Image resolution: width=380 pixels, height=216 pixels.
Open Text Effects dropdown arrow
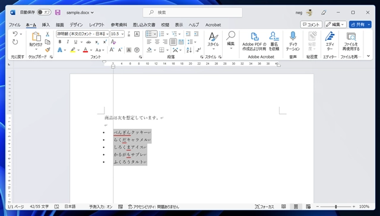[65, 50]
